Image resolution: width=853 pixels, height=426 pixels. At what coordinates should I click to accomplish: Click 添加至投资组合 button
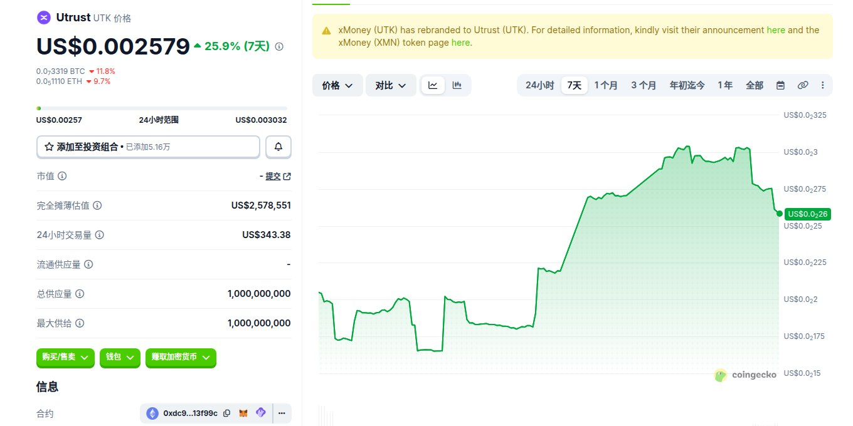(x=148, y=147)
